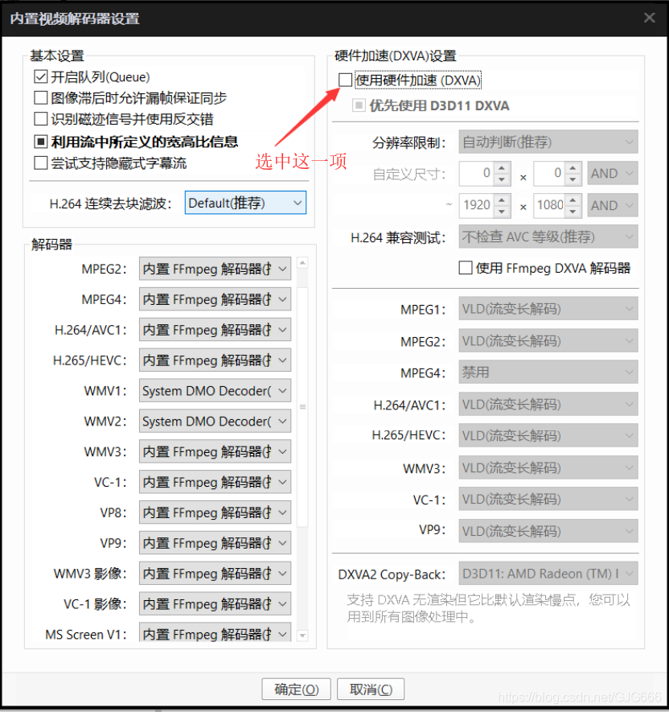This screenshot has height=712, width=669.
Task: Open WMV2 System DMO Decoder dropdown
Action: [x=215, y=421]
